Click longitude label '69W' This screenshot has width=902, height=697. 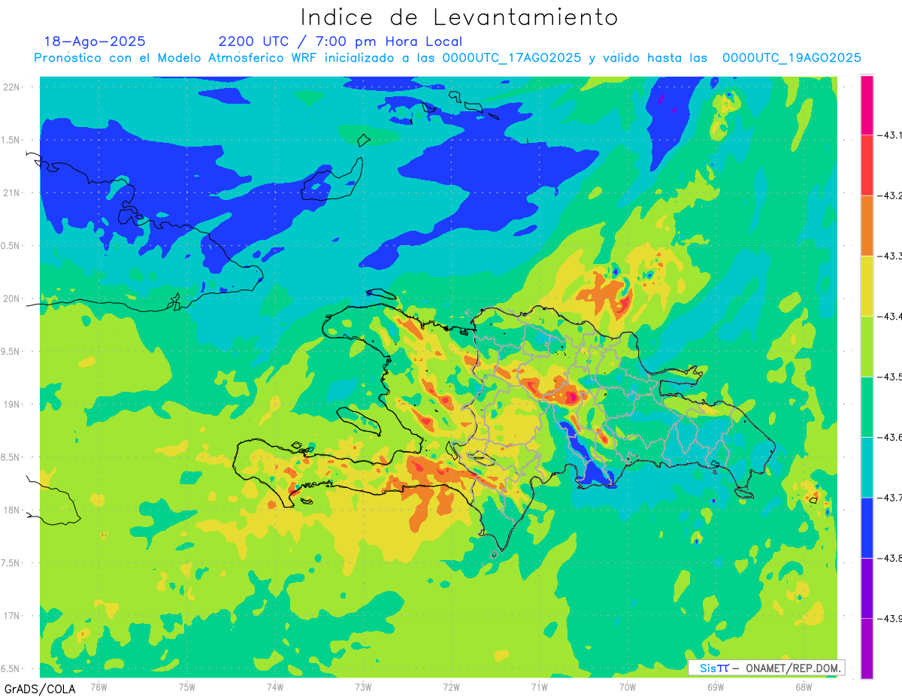715,687
